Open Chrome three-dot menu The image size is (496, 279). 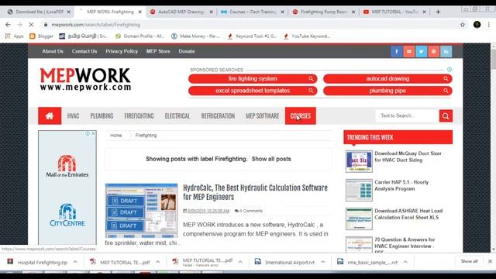click(489, 24)
